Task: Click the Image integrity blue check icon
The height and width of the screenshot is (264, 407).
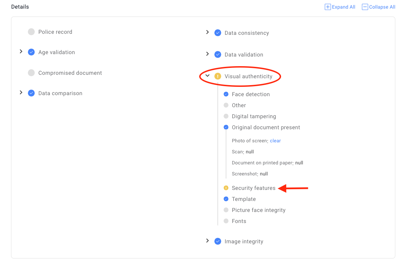Action: pyautogui.click(x=218, y=241)
